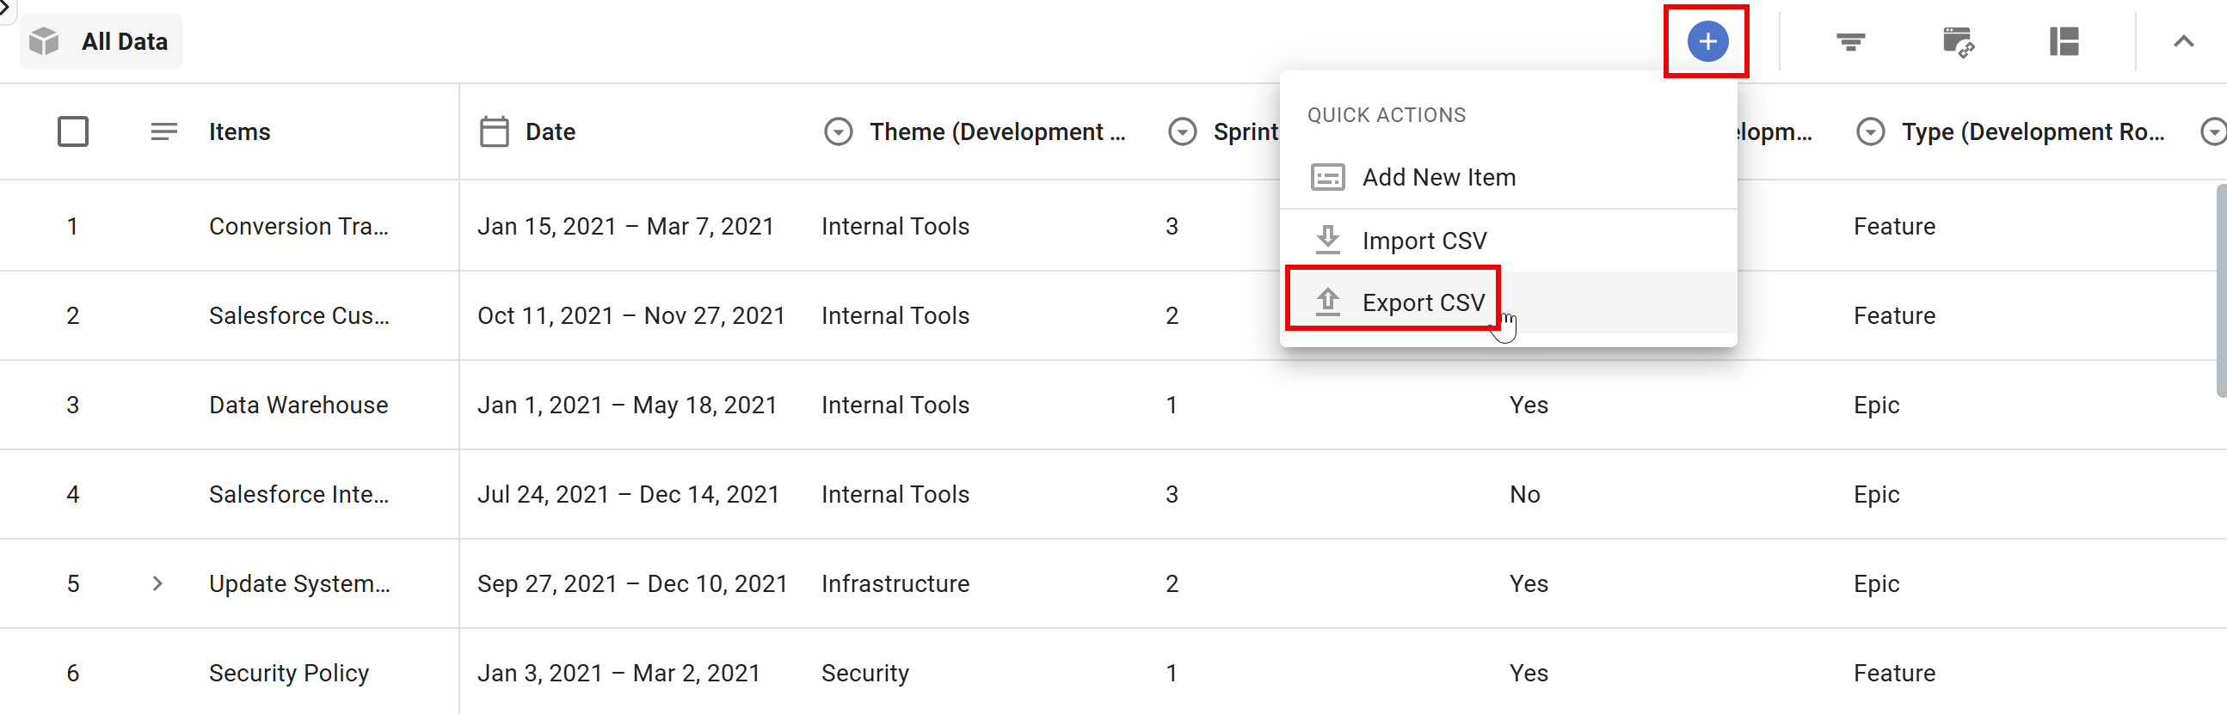Open the Theme column dropdown arrow
The image size is (2227, 714).
(838, 132)
